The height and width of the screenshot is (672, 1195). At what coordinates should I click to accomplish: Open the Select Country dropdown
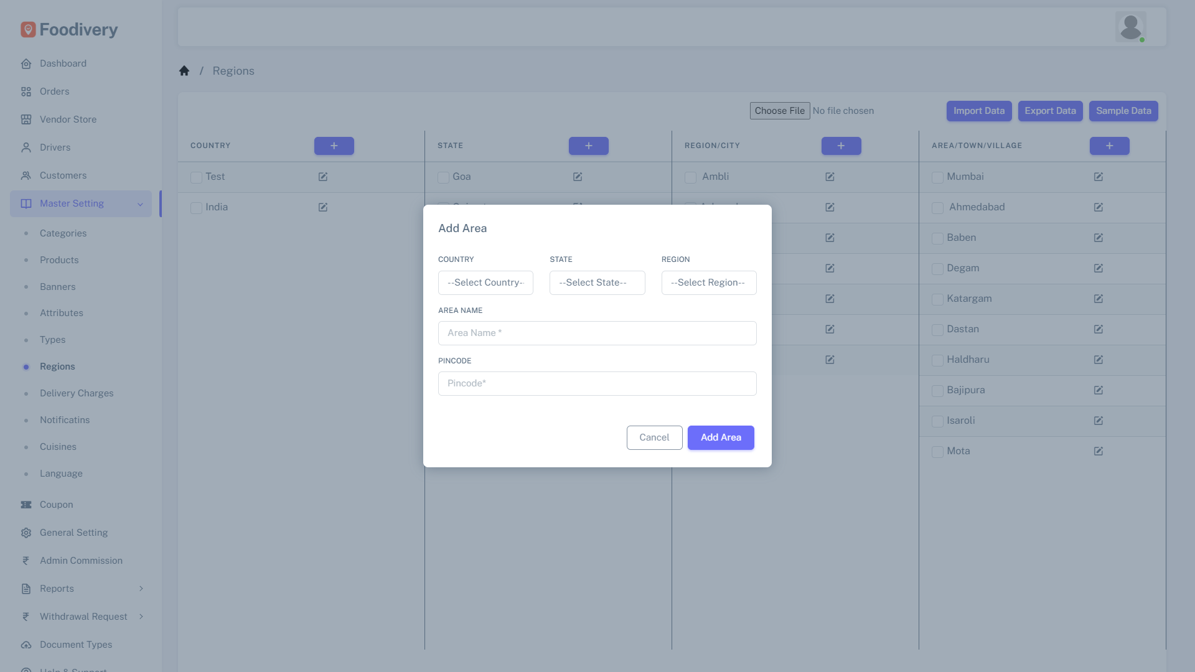(485, 282)
